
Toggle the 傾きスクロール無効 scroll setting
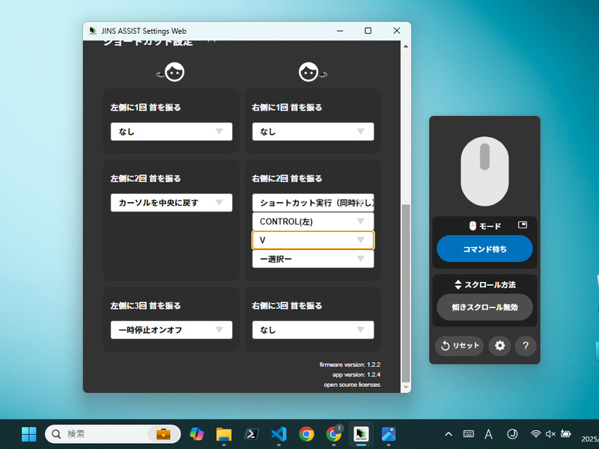[x=484, y=306]
